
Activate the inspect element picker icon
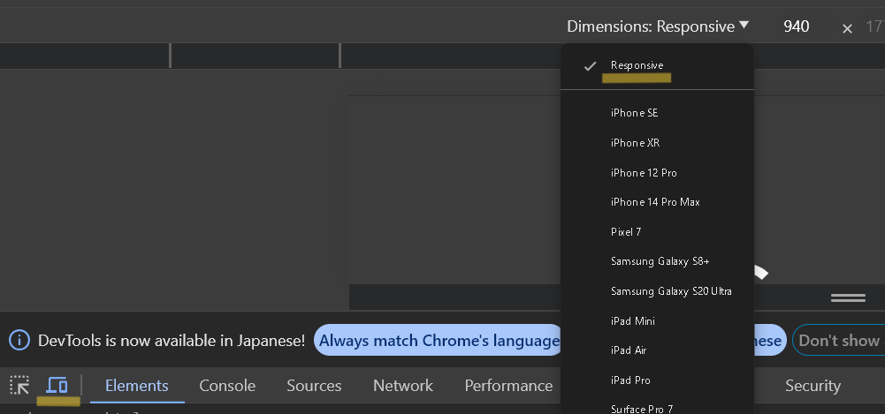click(19, 385)
